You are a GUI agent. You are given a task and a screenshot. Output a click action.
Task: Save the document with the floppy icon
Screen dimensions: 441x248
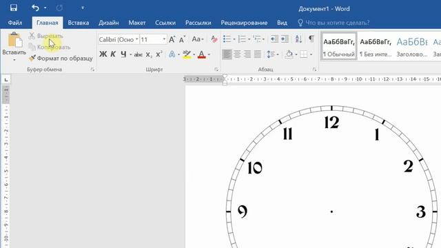[14, 8]
